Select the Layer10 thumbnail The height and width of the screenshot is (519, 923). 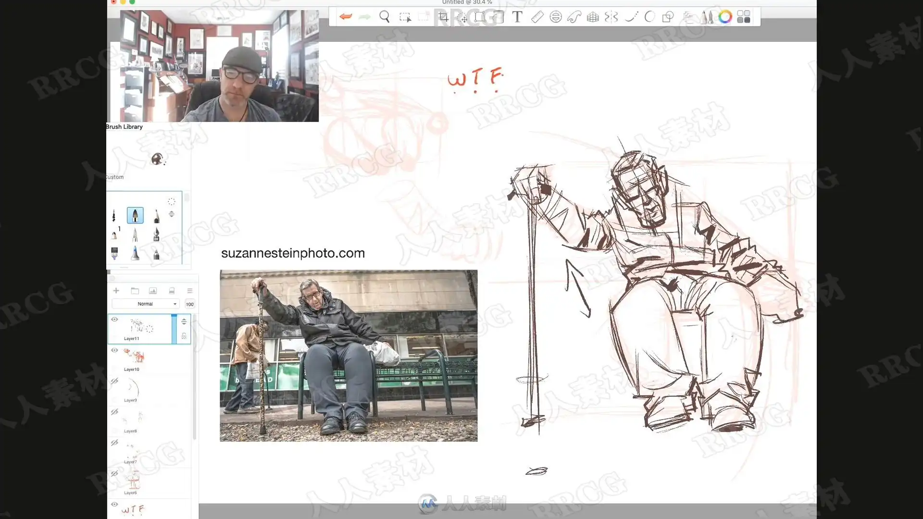coord(134,357)
